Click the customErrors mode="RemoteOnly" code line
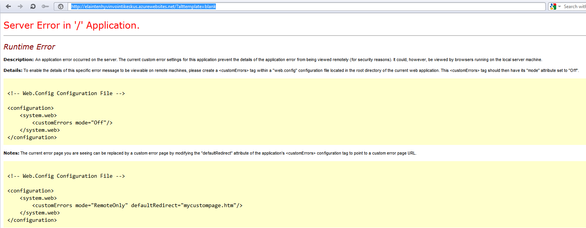586x228 pixels. 137,205
